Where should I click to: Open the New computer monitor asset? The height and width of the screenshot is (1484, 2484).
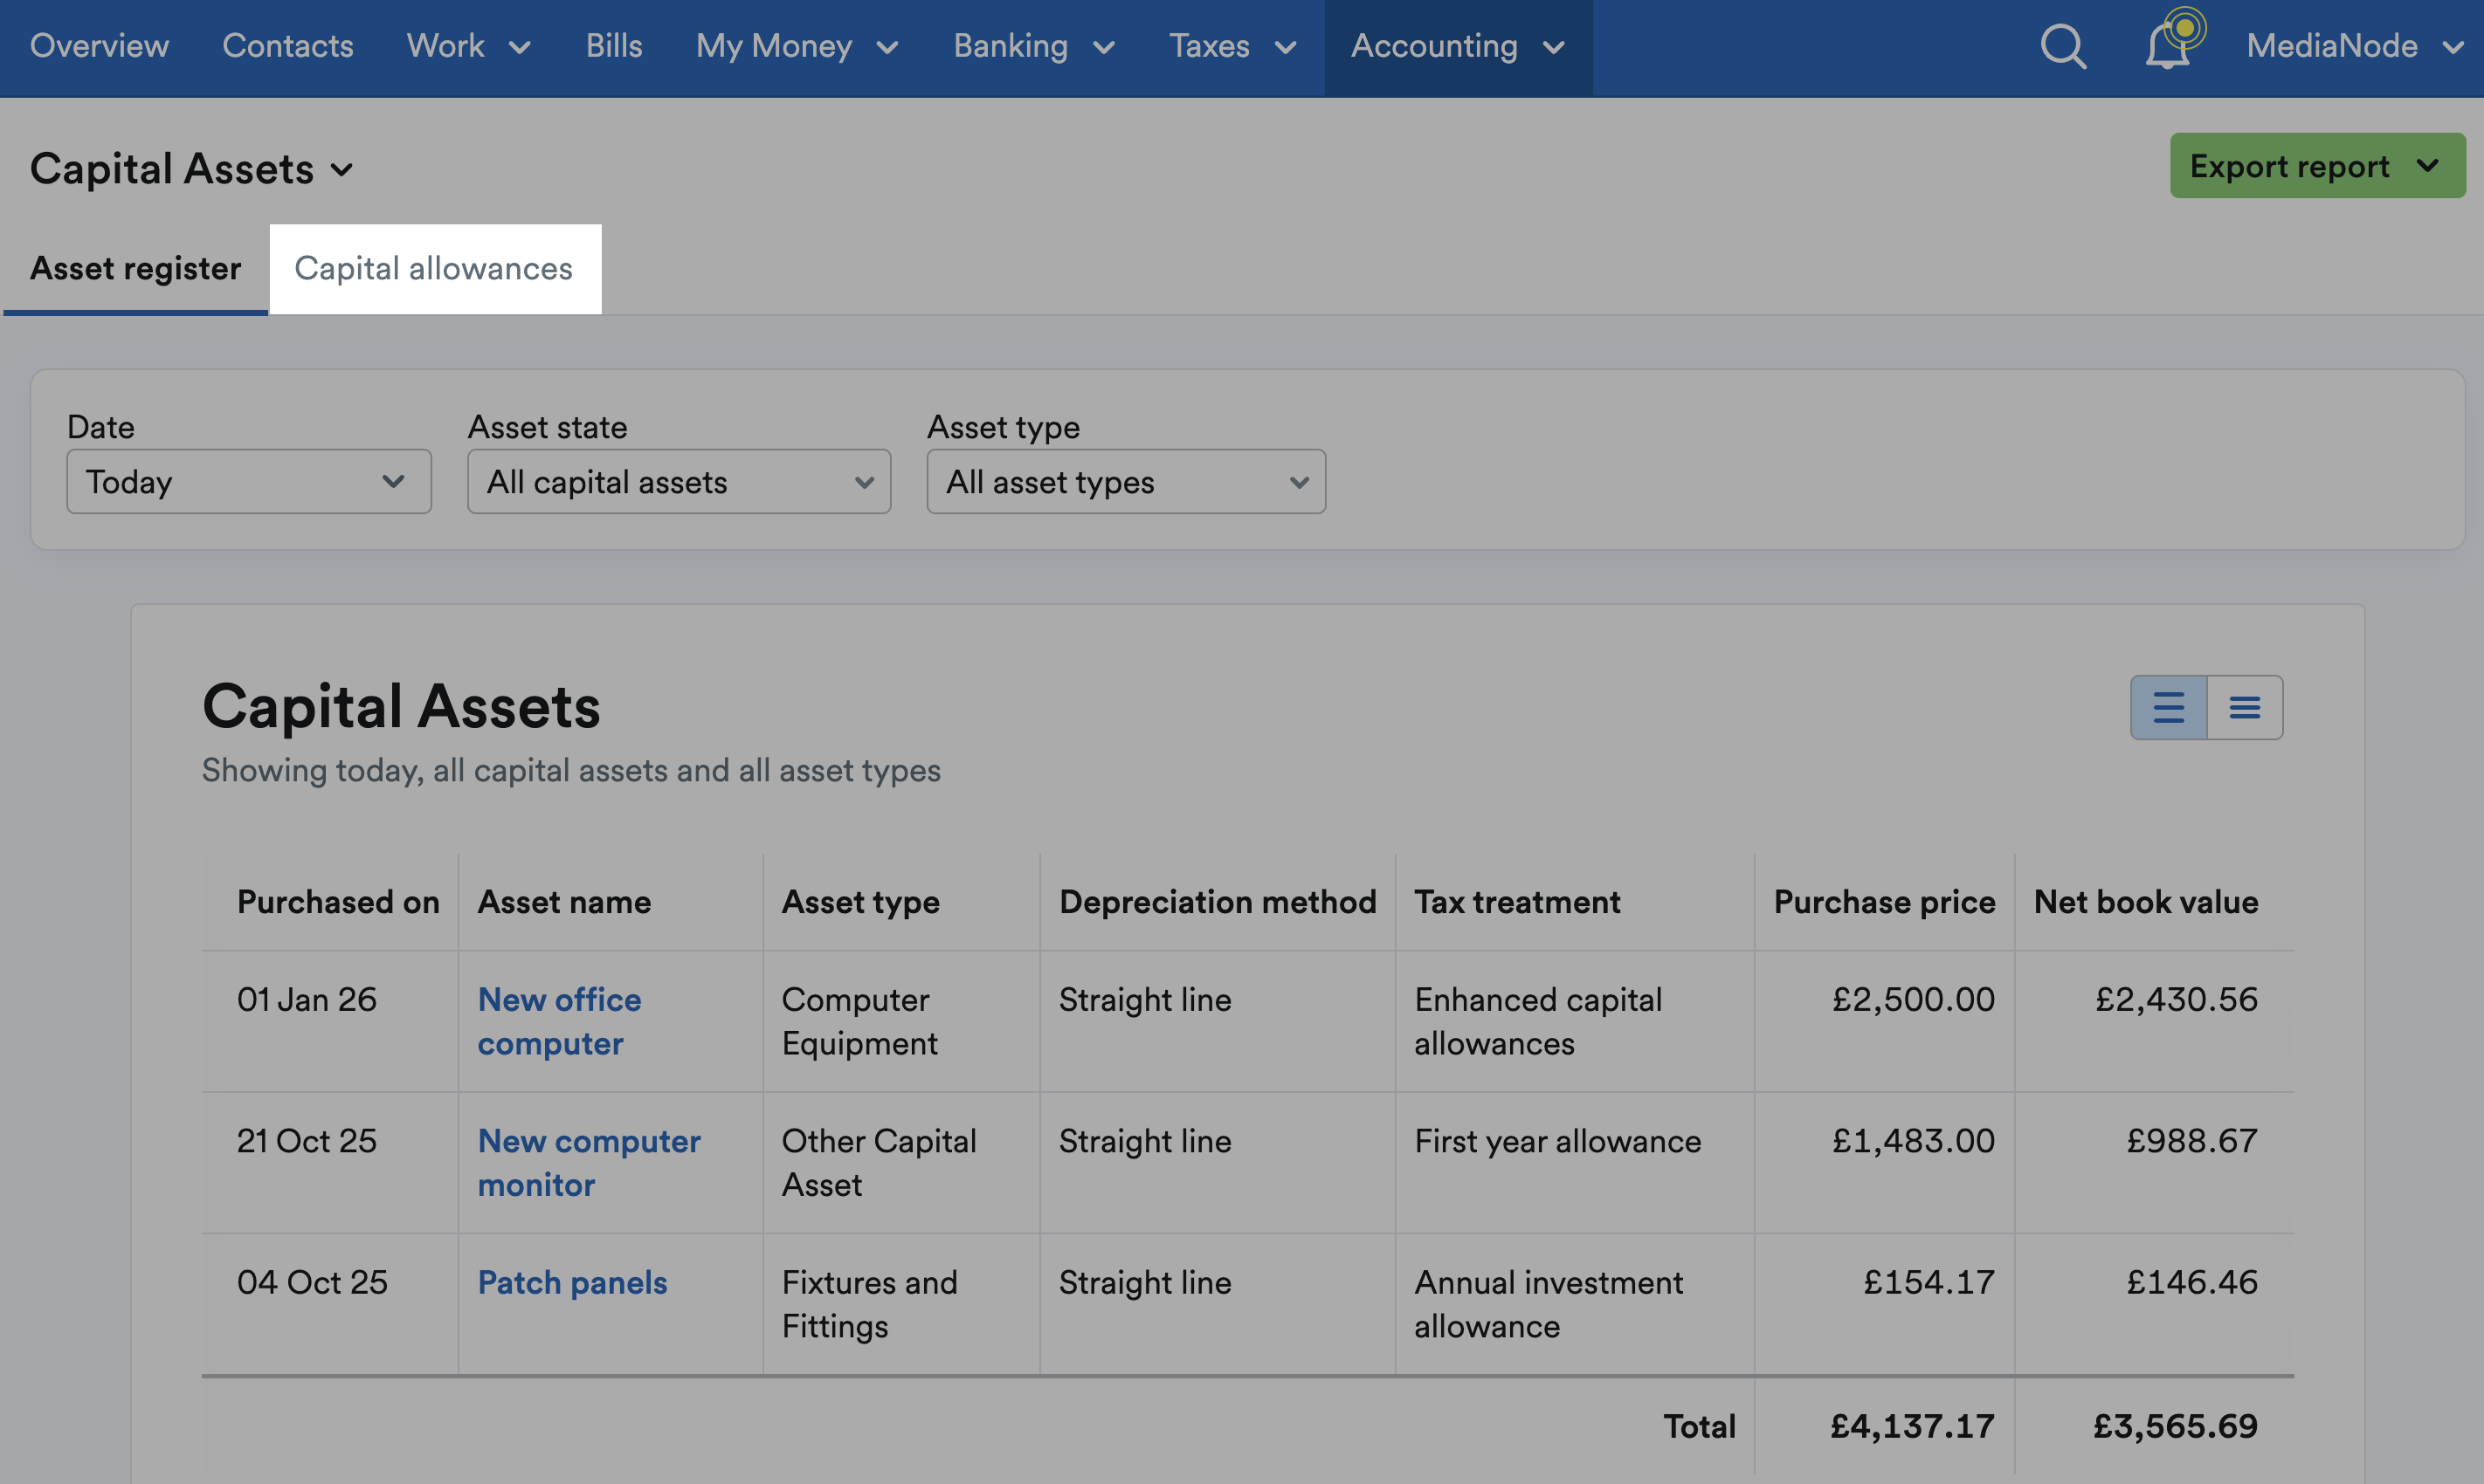click(590, 1162)
